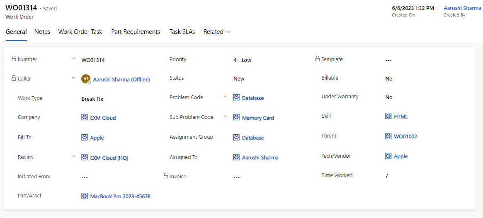
Task: Switch to the Work Order Task tab
Action: click(x=80, y=32)
